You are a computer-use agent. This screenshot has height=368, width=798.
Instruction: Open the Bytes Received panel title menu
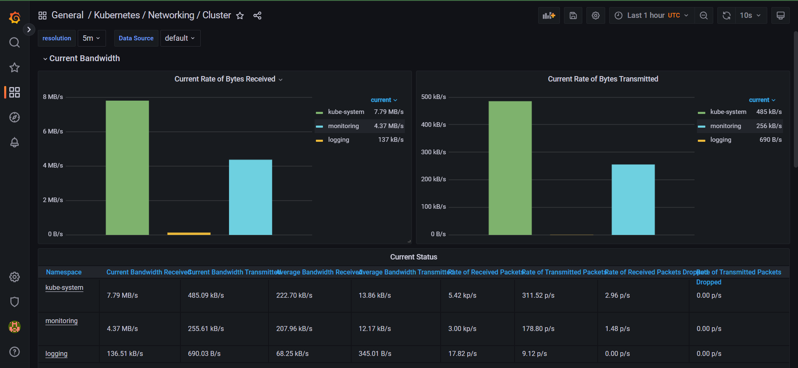[228, 79]
